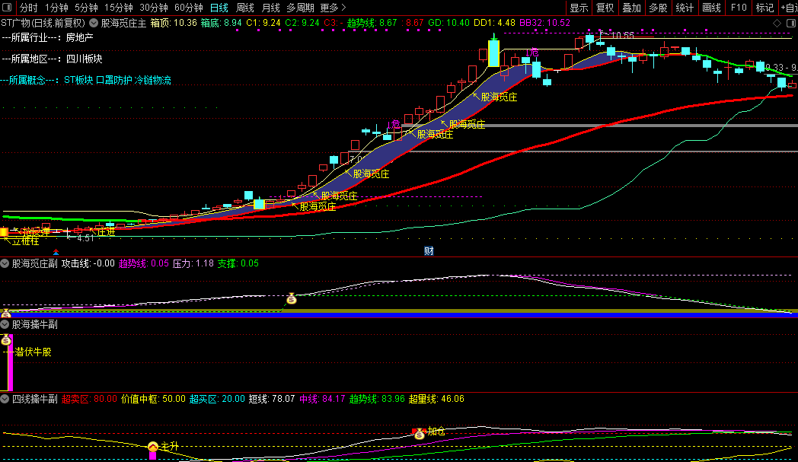Open the 多周期 multi-period view
Screen dimensions: 798x462
[300, 8]
